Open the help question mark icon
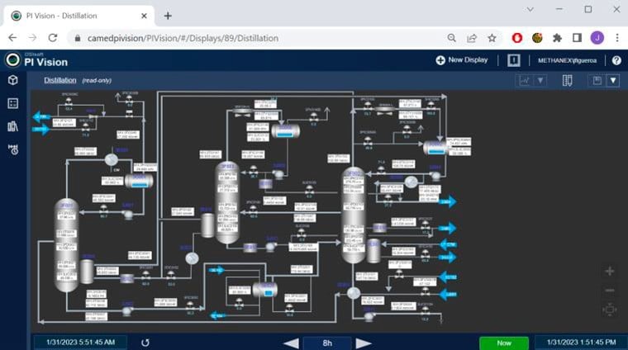The height and width of the screenshot is (350, 628). tap(616, 60)
